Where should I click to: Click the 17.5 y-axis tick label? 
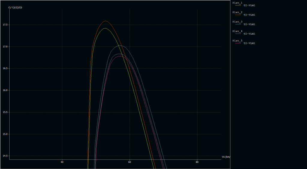(x=5, y=25)
